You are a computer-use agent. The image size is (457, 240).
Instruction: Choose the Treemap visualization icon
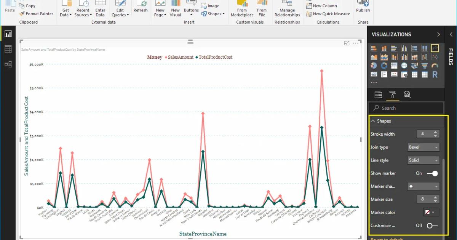point(394,65)
